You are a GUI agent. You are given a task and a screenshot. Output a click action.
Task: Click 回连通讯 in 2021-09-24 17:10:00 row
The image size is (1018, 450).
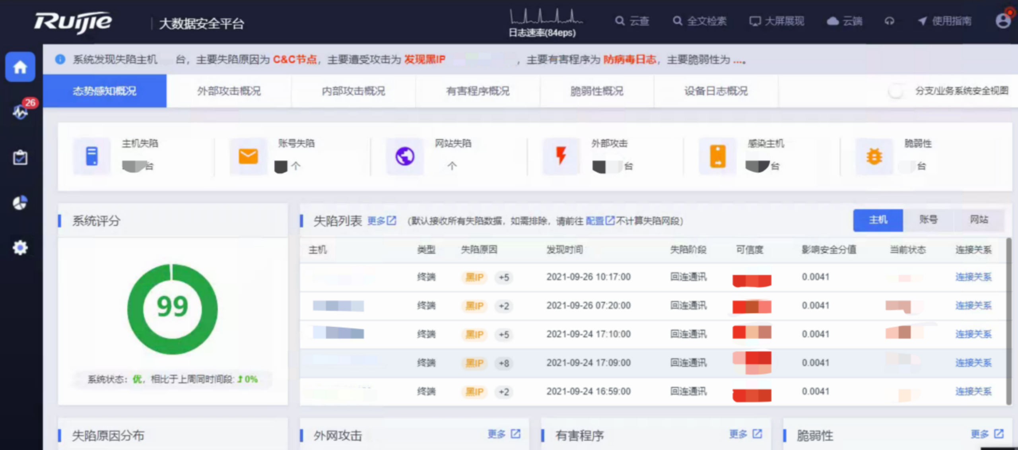[x=688, y=334]
